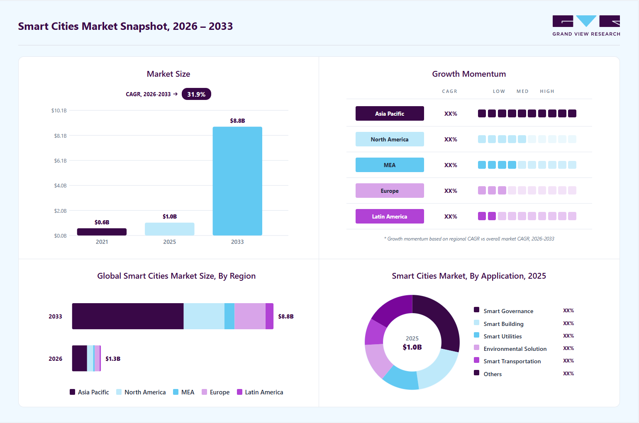Click the Asia Pacific segment of the 2033 bar
639x423 pixels.
click(x=128, y=316)
